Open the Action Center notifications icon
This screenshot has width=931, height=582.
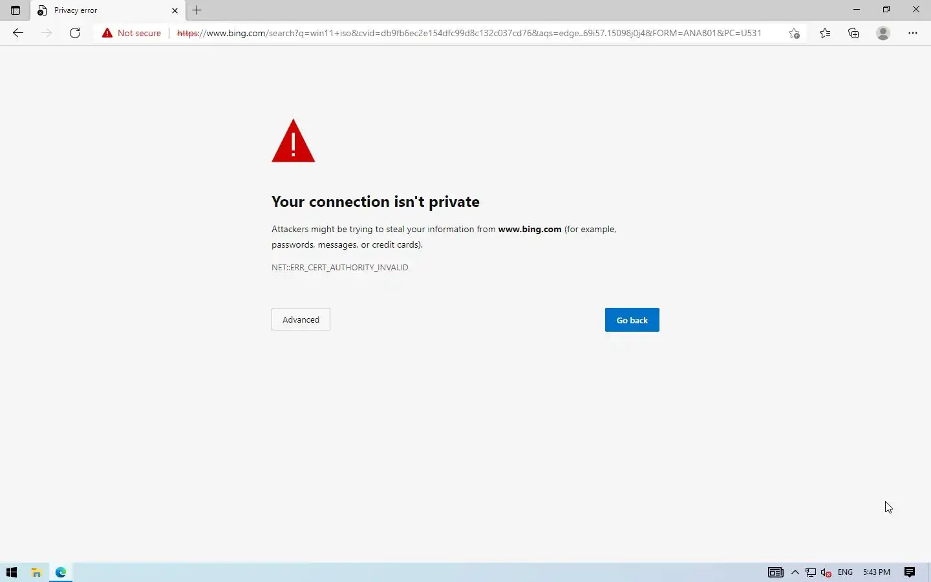[x=910, y=572]
